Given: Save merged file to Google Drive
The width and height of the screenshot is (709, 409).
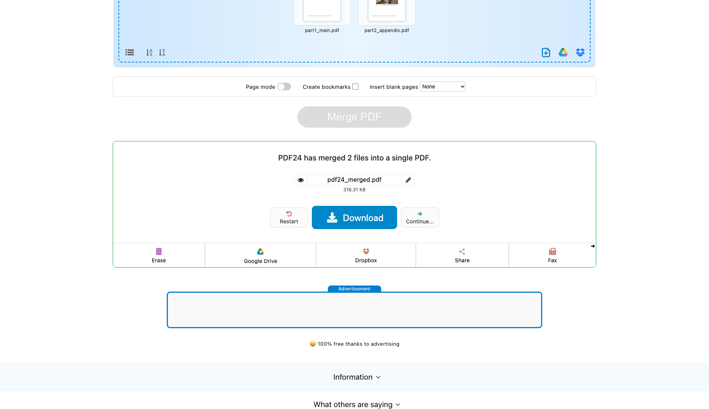Looking at the screenshot, I should coord(260,255).
